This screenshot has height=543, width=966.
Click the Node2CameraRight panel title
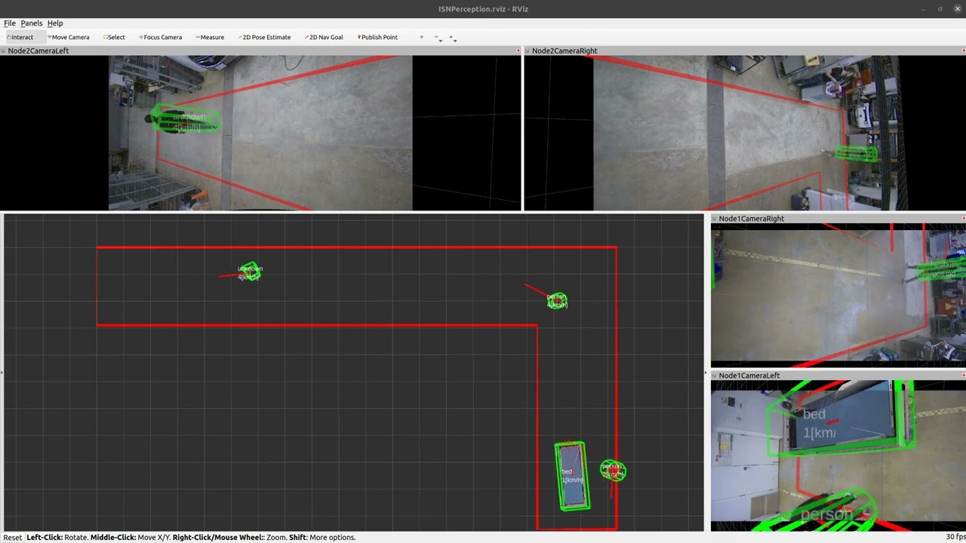[x=565, y=51]
